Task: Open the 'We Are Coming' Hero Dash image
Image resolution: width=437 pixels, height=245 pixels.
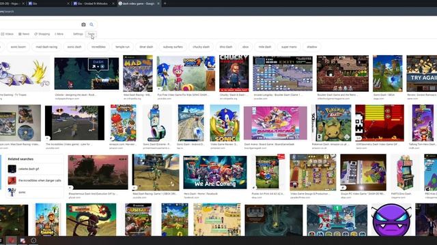Action: (x=215, y=172)
